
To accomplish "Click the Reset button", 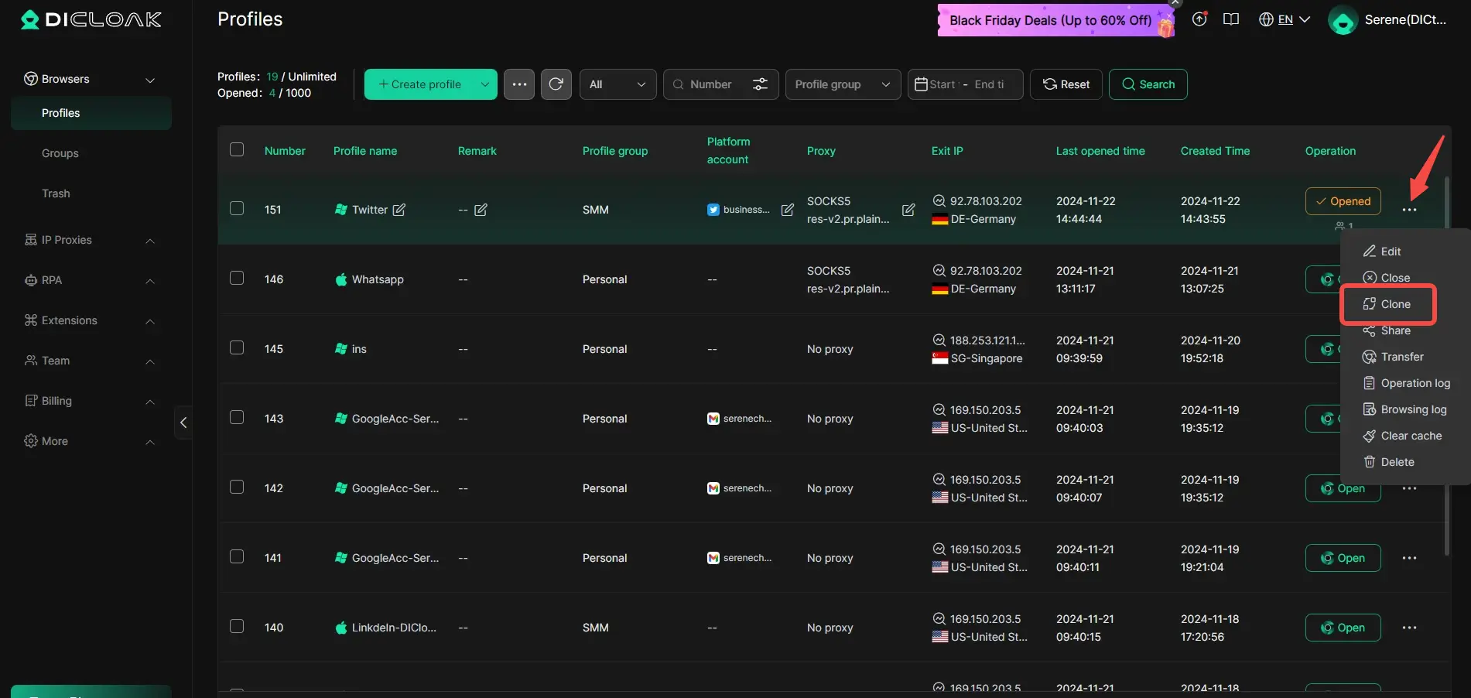I will click(1066, 84).
